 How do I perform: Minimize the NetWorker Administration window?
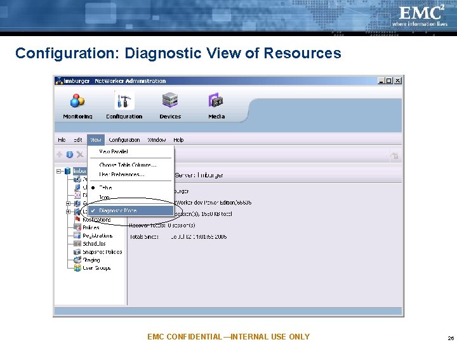381,81
